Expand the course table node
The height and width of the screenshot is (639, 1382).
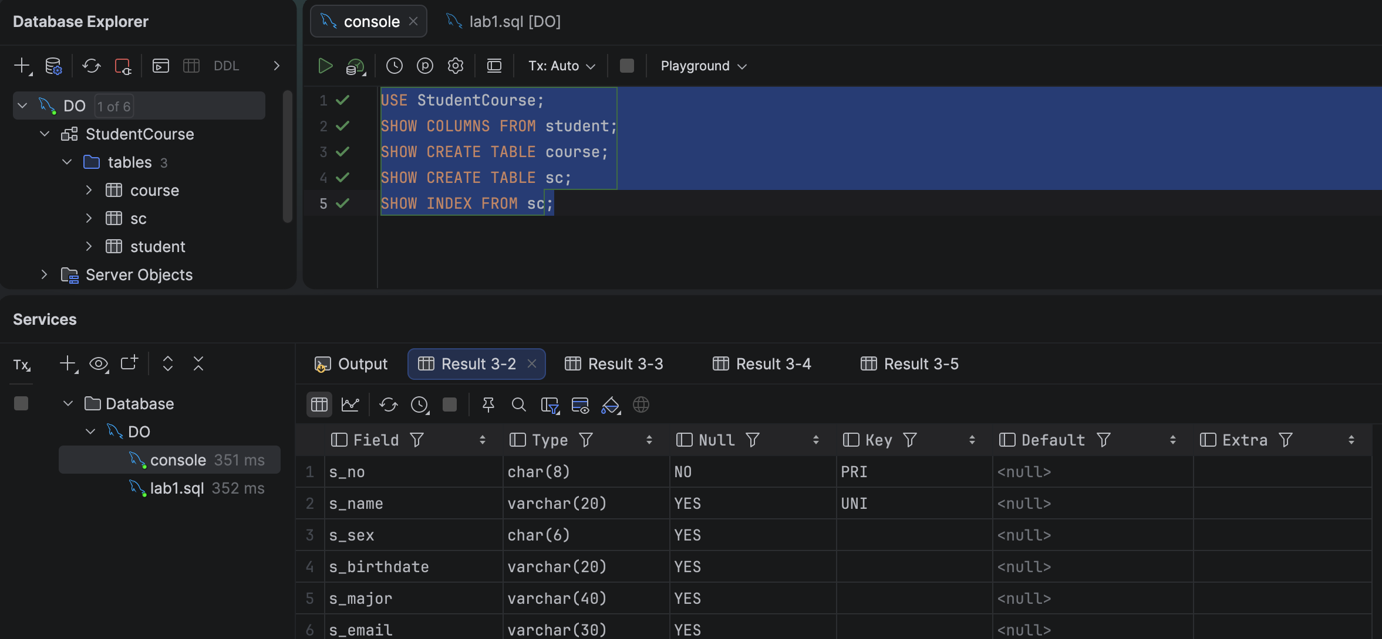[89, 190]
